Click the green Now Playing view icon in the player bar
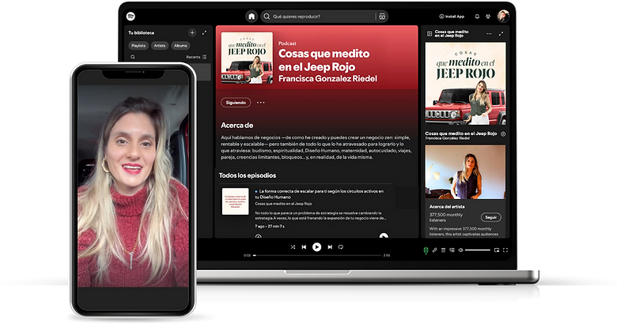The image size is (617, 323). pyautogui.click(x=426, y=250)
